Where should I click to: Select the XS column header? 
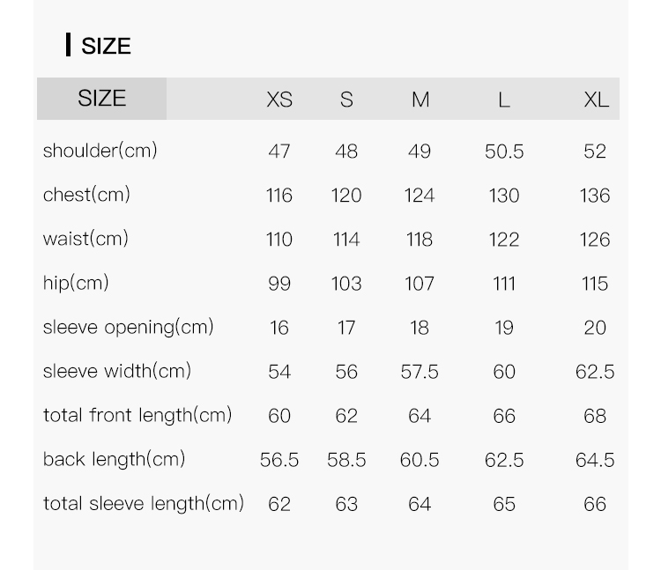(279, 100)
